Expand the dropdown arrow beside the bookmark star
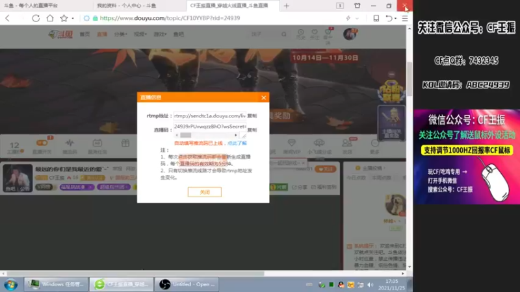This screenshot has height=292, width=520. 73,19
